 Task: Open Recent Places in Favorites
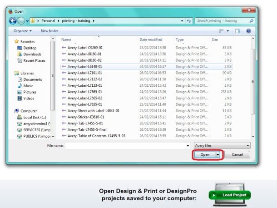[31, 60]
